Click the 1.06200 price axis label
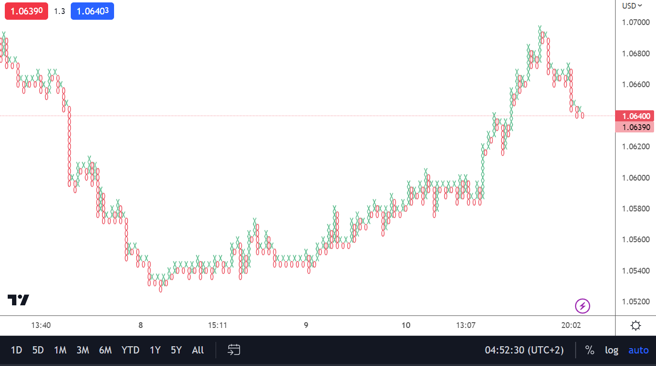Image resolution: width=656 pixels, height=366 pixels. point(636,146)
